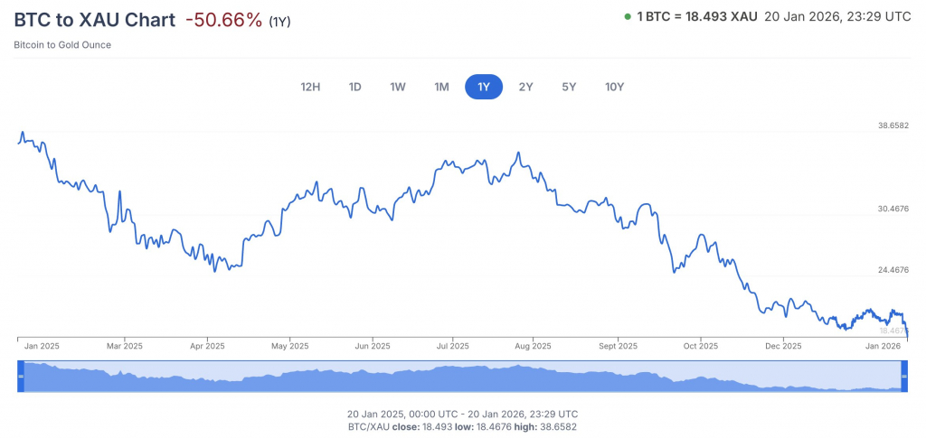
Task: Display the 10Y price history
Action: pyautogui.click(x=615, y=87)
